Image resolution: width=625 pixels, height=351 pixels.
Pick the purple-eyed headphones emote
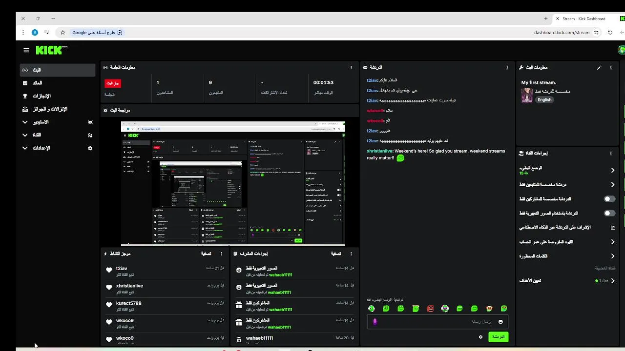click(x=445, y=309)
